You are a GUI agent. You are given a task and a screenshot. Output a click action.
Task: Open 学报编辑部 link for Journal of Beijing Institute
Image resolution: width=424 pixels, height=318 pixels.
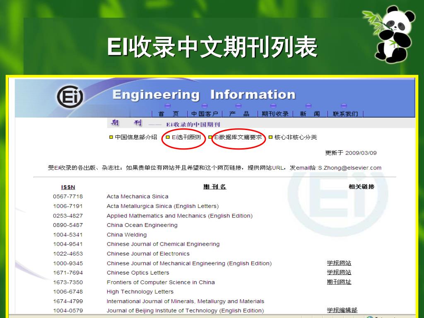coord(342,310)
